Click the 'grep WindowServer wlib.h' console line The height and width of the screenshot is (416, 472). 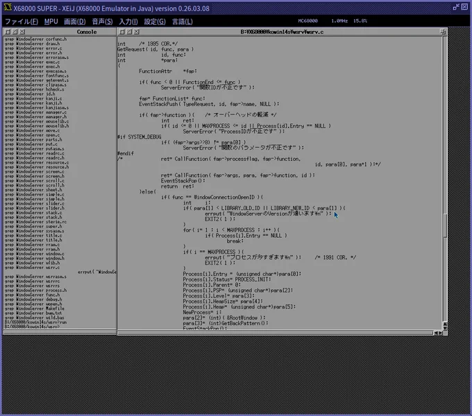pos(32,263)
